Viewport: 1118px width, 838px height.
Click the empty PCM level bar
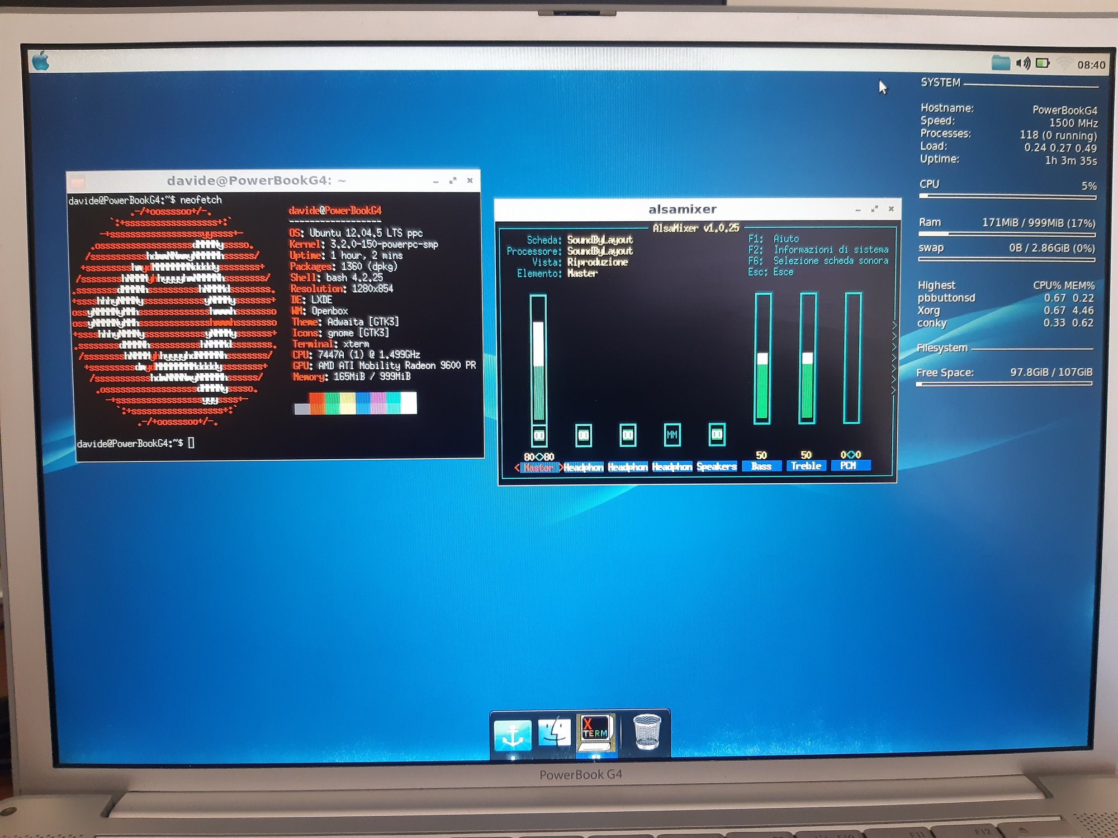pyautogui.click(x=852, y=358)
